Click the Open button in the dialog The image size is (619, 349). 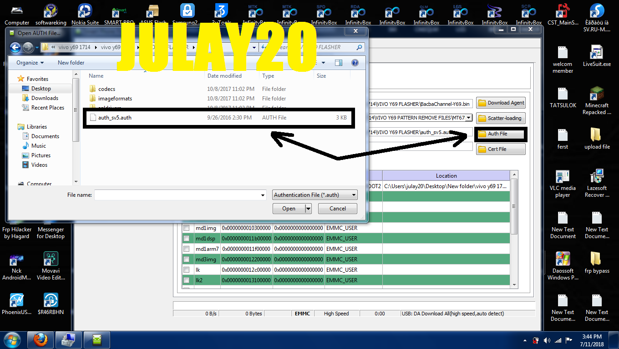[289, 209]
